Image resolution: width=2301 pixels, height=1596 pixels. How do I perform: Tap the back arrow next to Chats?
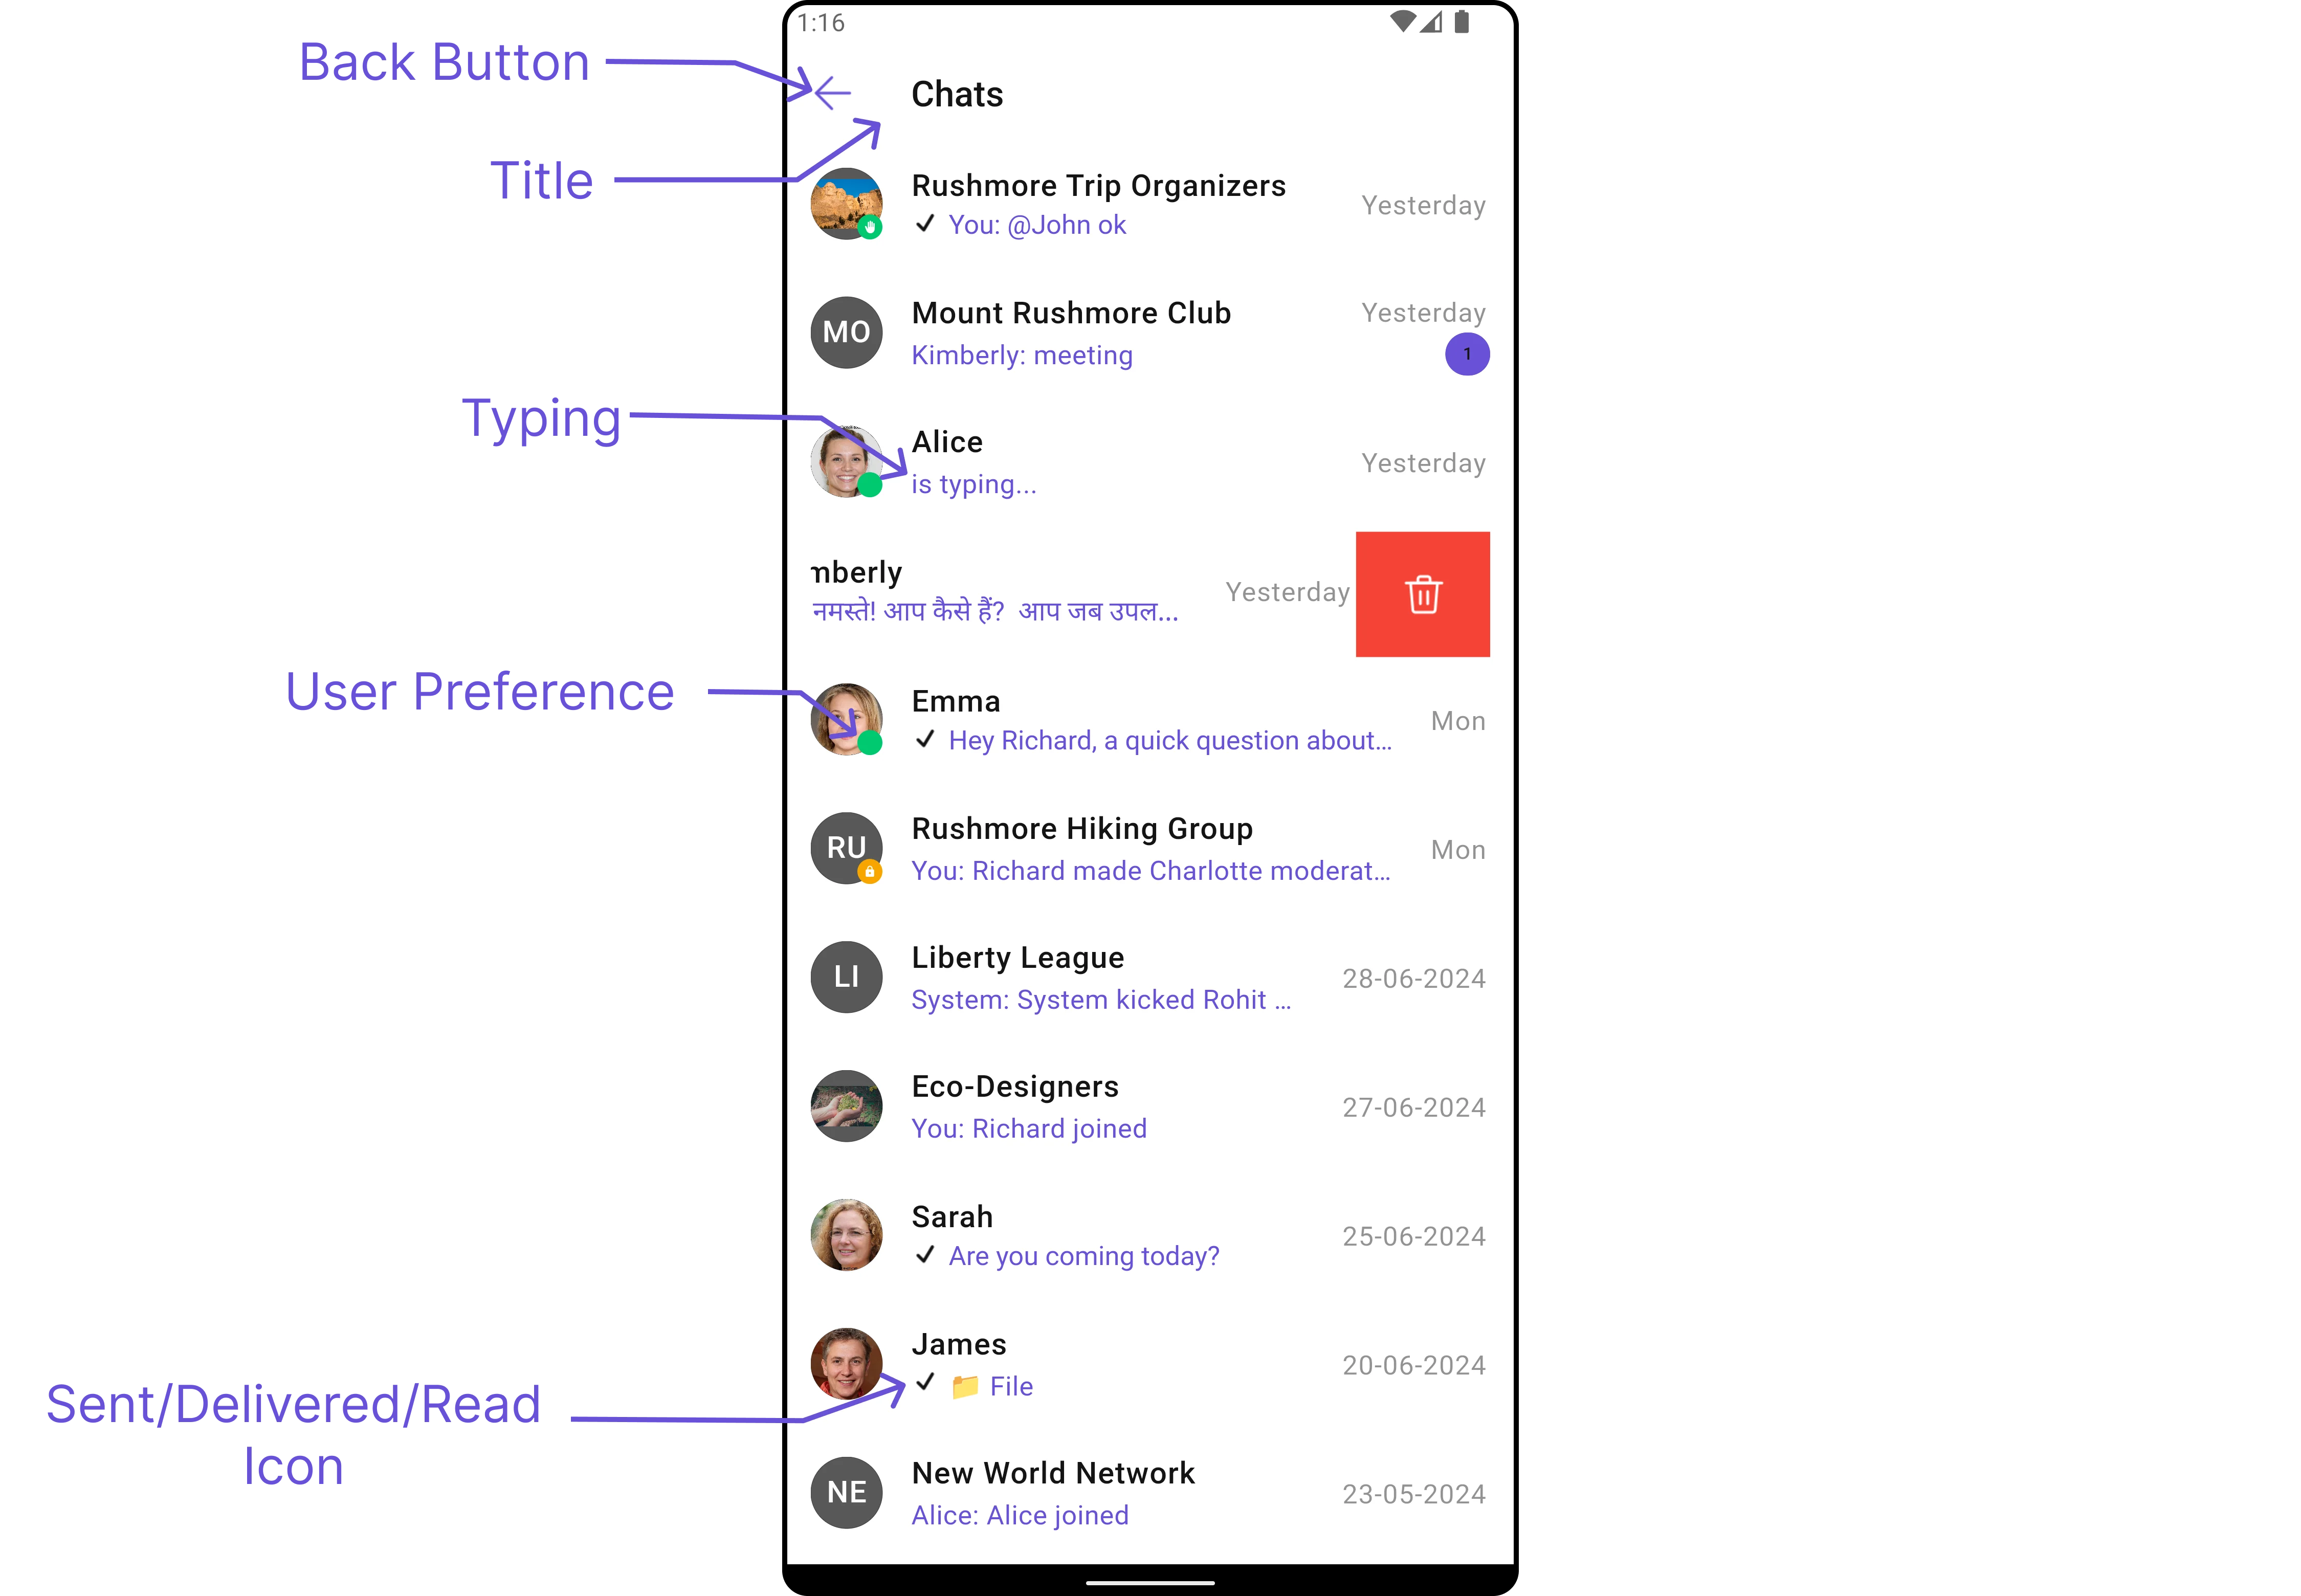(x=832, y=93)
